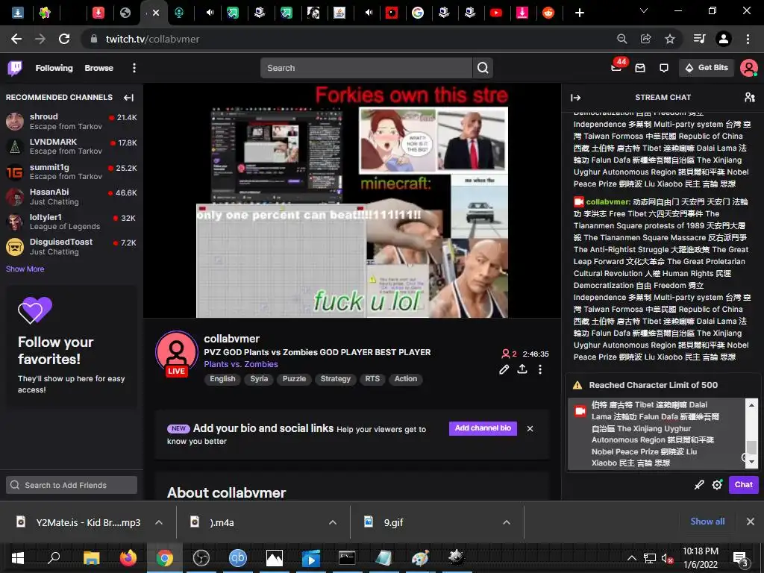Open the chat community users list icon
This screenshot has width=764, height=573.
[749, 98]
